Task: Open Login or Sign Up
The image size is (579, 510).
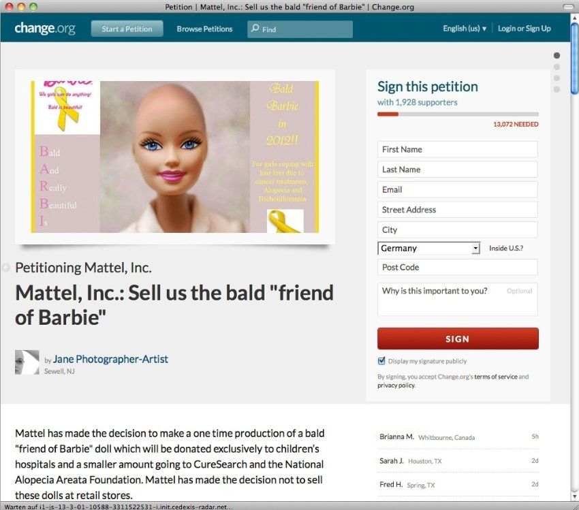Action: [x=524, y=29]
